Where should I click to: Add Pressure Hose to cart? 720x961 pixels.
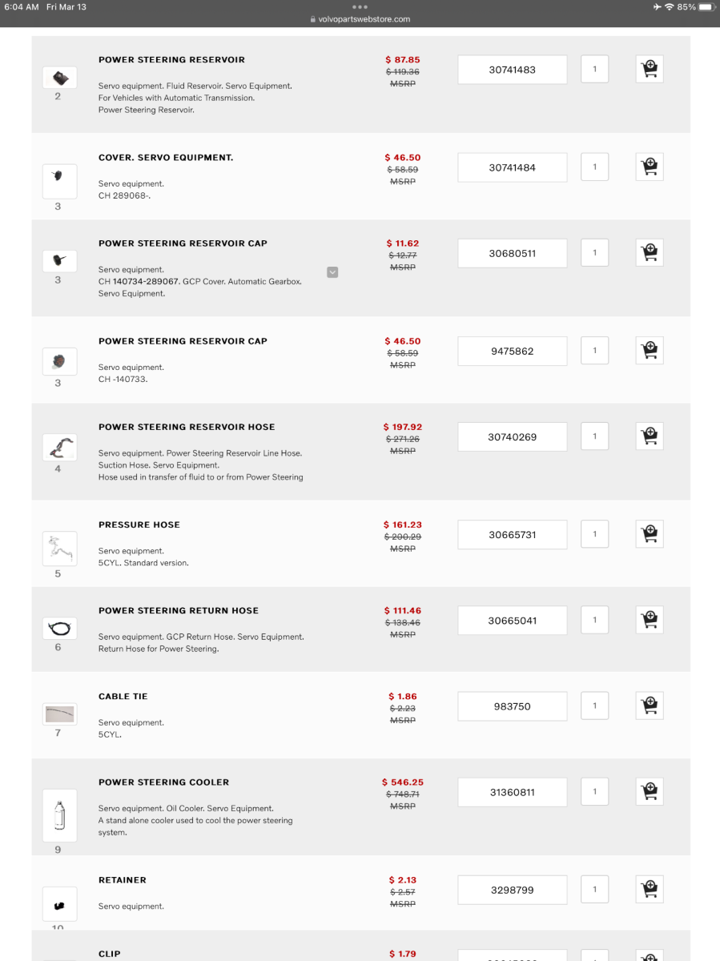(x=650, y=534)
